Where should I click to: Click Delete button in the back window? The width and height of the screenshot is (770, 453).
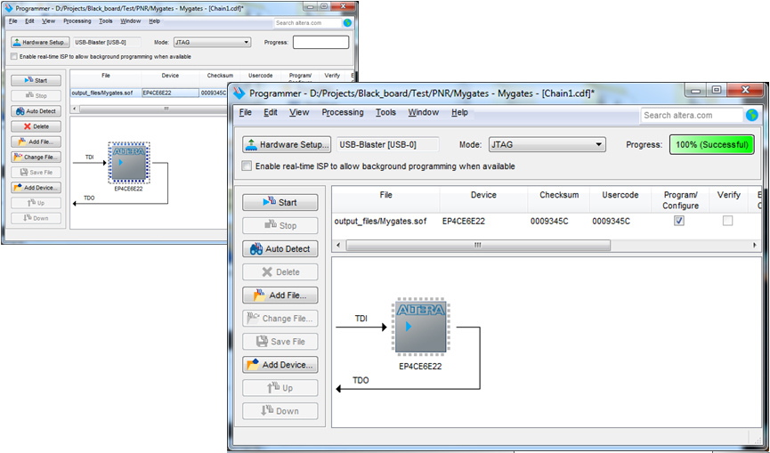pyautogui.click(x=36, y=126)
